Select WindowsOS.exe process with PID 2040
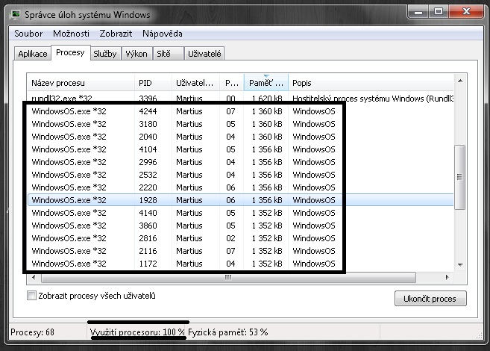490x351 pixels. [241, 137]
